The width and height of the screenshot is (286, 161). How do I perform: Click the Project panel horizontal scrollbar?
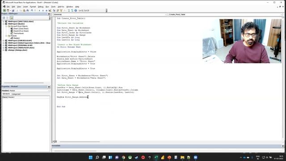(24, 83)
